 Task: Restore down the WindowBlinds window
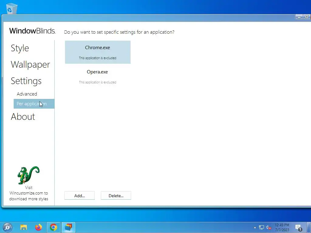click(307, 17)
